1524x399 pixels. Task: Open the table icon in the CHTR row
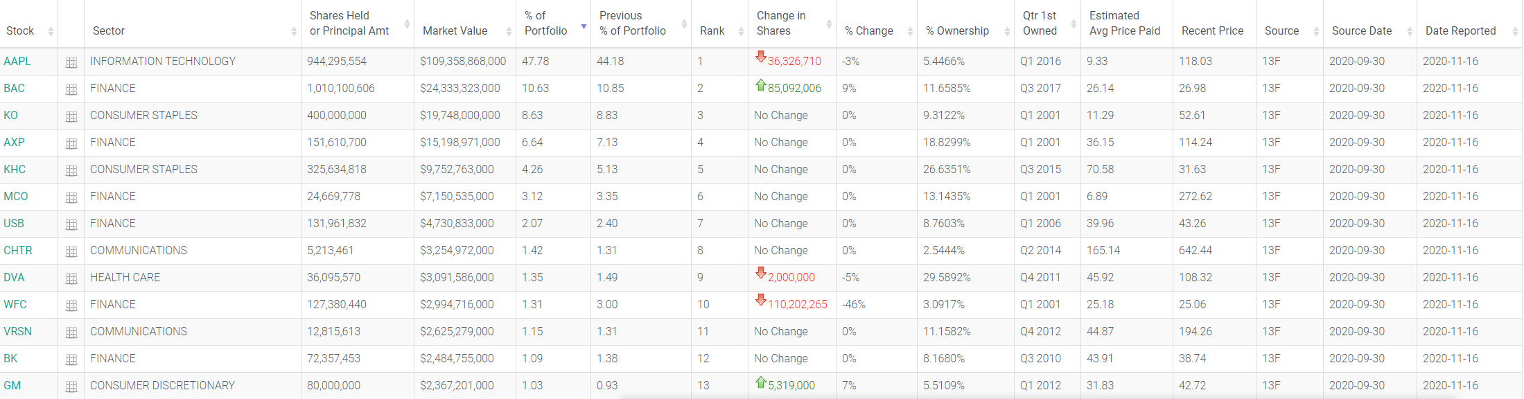pos(71,251)
